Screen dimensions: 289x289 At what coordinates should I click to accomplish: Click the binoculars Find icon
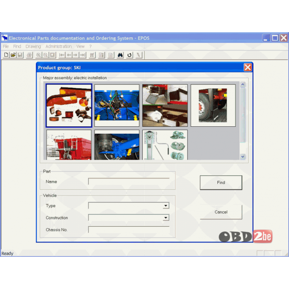point(120,55)
